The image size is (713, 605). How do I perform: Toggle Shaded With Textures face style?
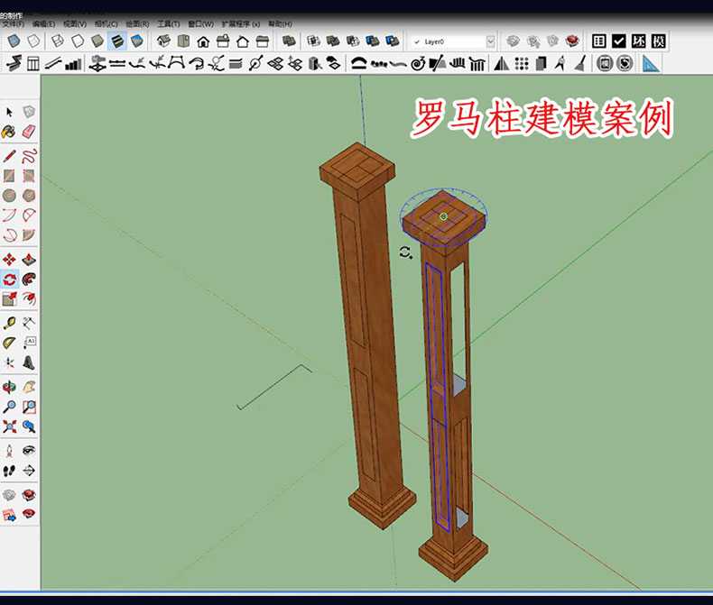(117, 41)
